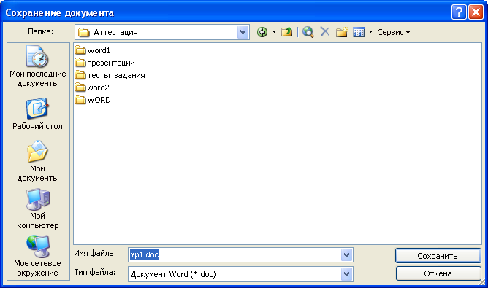
Task: Select the Word1 folder
Action: pos(93,50)
